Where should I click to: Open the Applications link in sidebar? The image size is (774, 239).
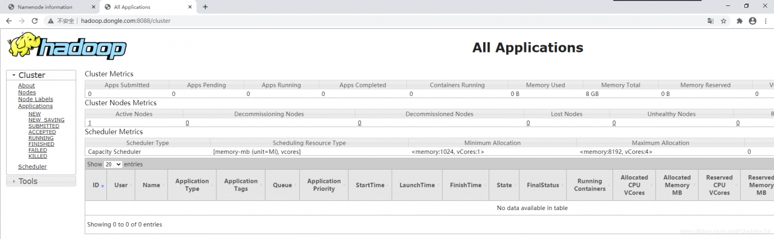click(x=35, y=106)
